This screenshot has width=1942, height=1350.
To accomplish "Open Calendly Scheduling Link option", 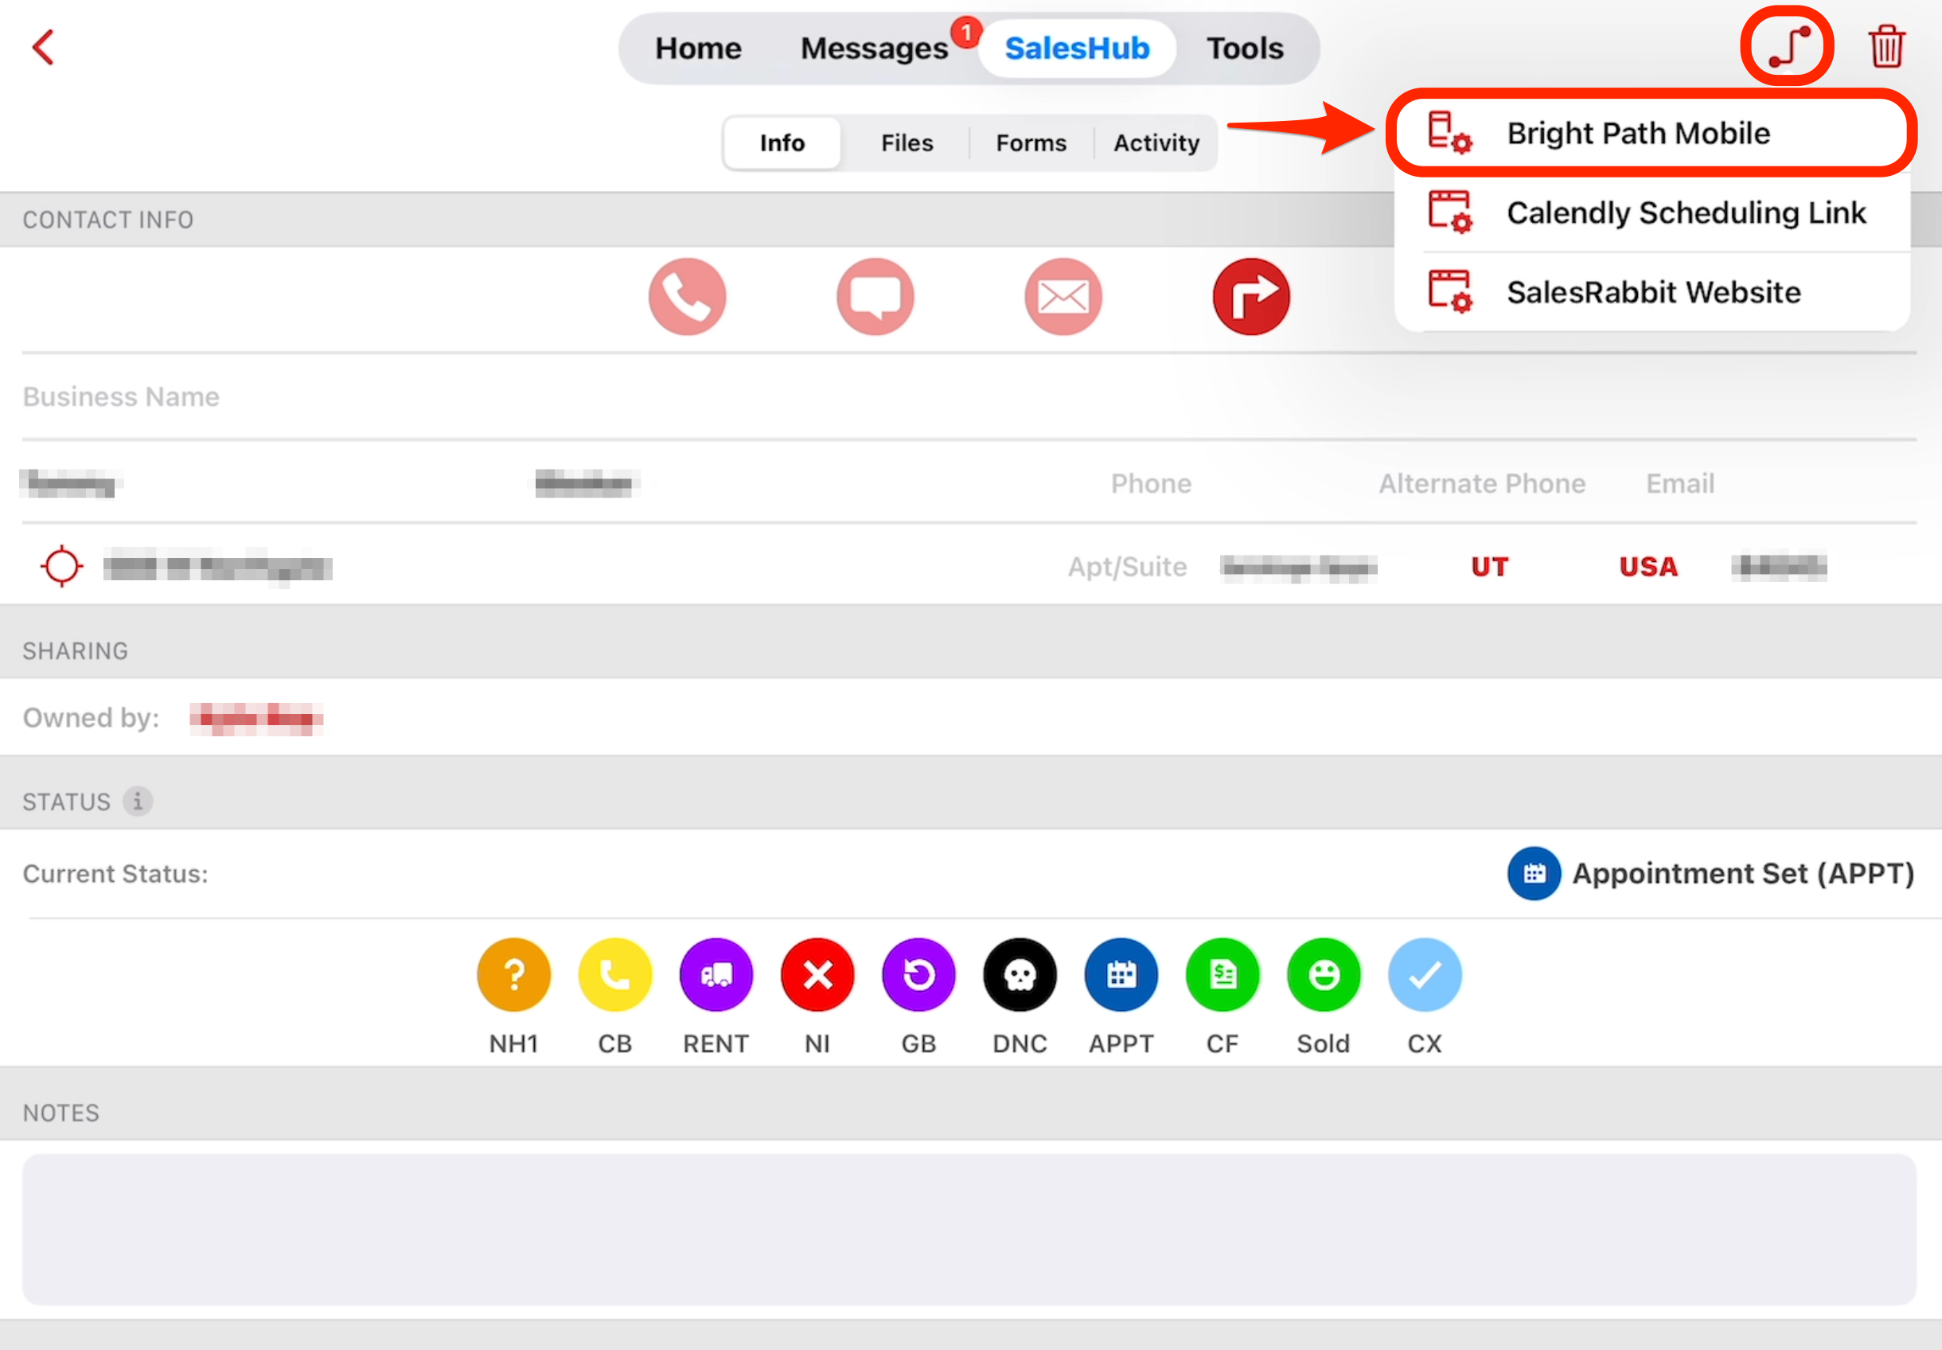I will tap(1685, 213).
